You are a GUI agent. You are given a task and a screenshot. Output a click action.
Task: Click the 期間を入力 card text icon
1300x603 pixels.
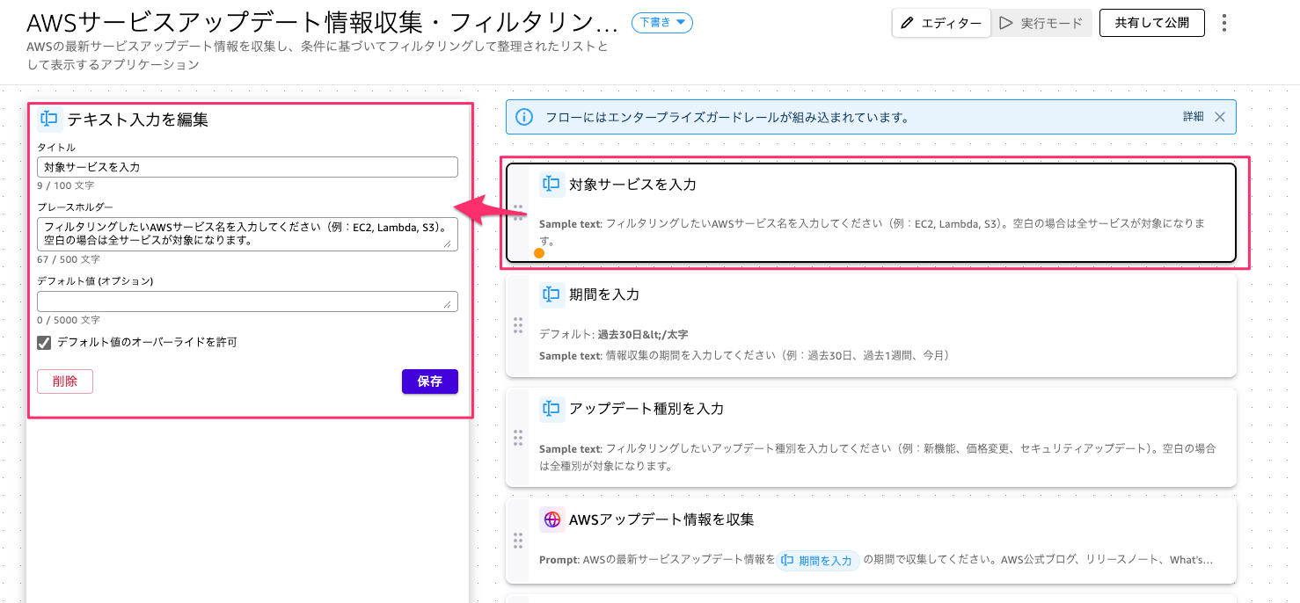(551, 294)
